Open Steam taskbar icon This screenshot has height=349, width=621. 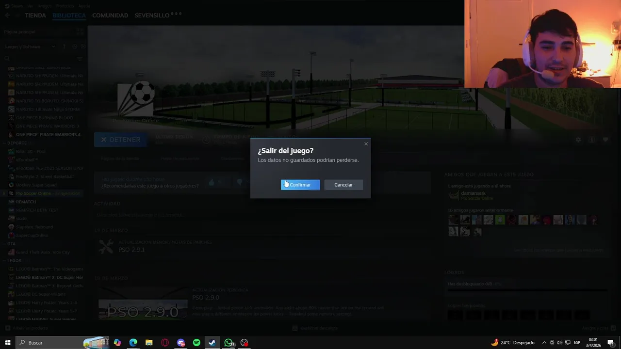point(212,343)
